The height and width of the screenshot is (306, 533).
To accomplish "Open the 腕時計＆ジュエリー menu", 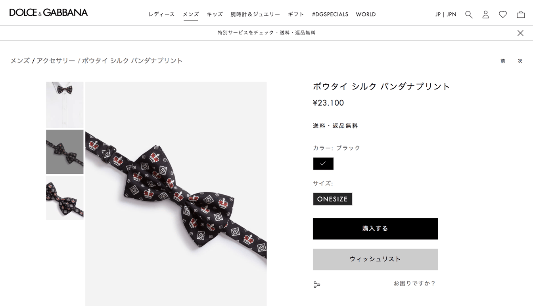I will click(255, 15).
